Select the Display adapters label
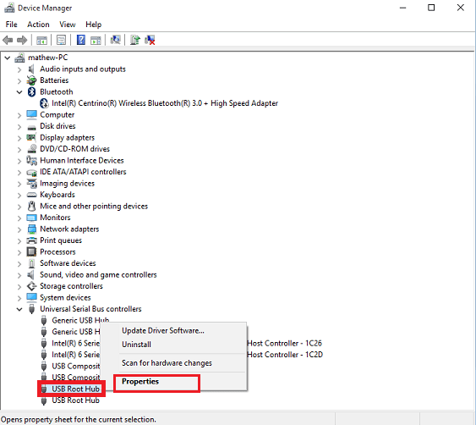476x425 pixels. click(67, 137)
